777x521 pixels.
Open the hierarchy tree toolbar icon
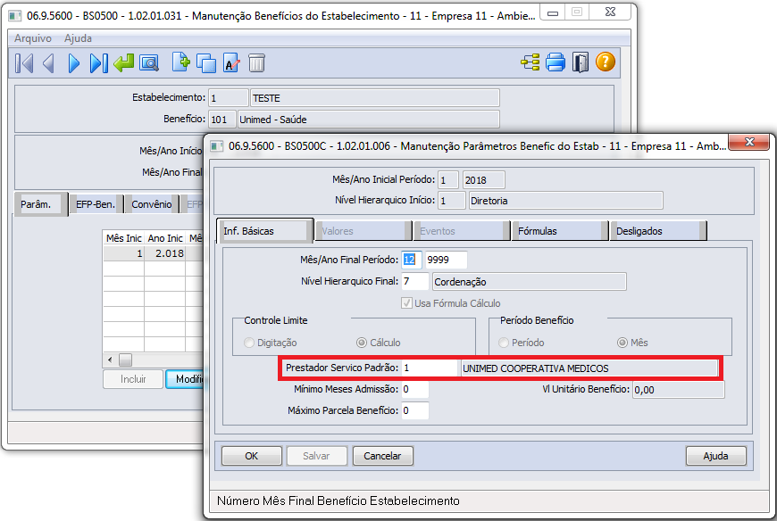click(x=531, y=62)
